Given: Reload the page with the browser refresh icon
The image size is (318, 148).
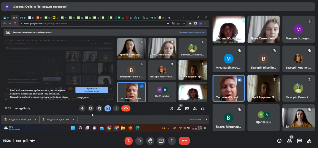Looking at the screenshot, I should click(16, 24).
